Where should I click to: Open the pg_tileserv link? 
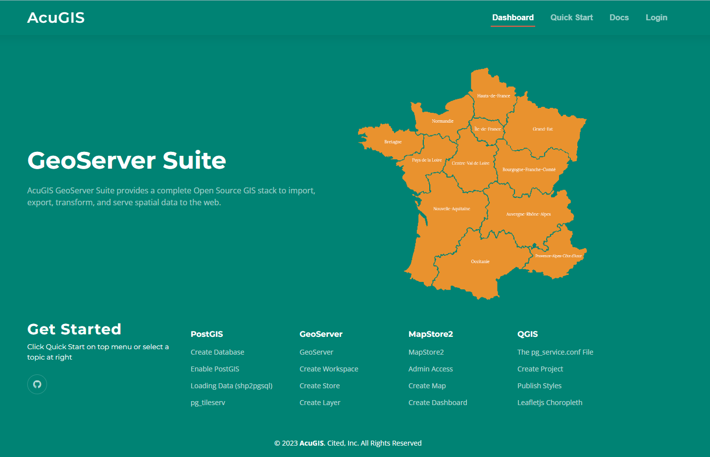click(208, 403)
